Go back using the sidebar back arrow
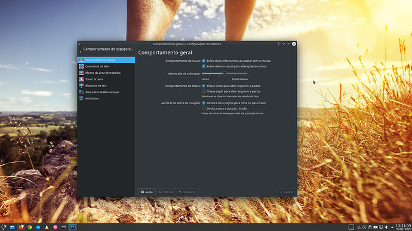Screen dimensions: 412x231 tap(81, 52)
